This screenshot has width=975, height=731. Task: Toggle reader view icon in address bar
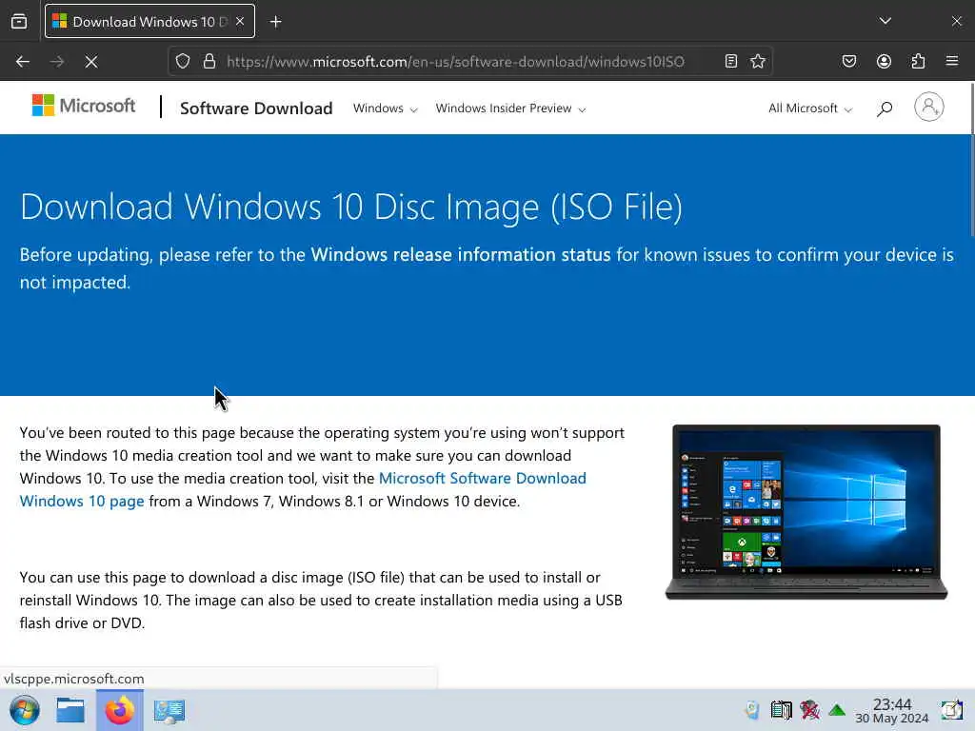(731, 61)
